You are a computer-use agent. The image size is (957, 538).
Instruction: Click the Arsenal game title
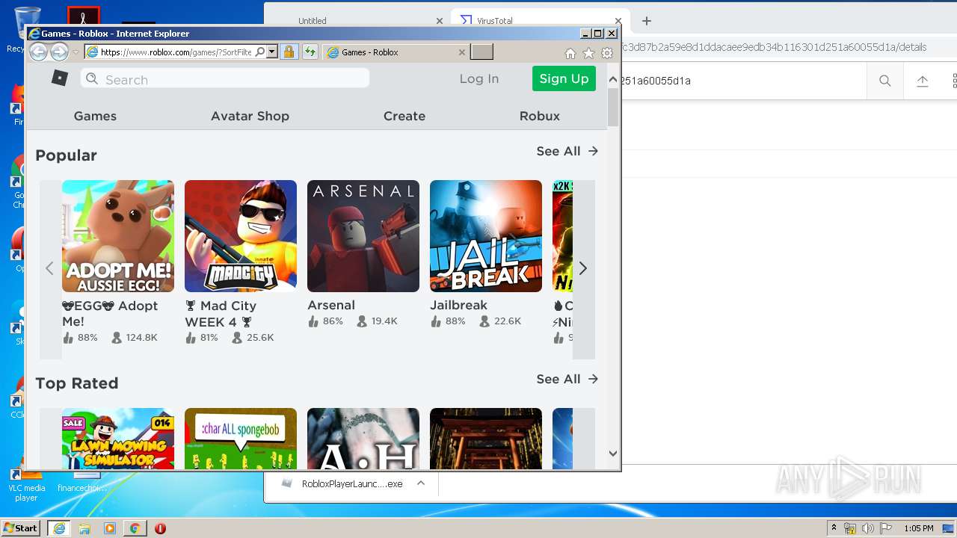[x=331, y=305]
